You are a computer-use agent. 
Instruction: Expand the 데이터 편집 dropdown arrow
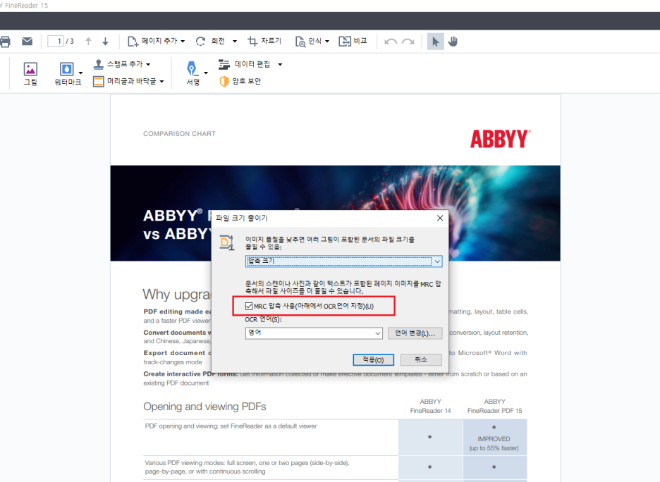280,64
